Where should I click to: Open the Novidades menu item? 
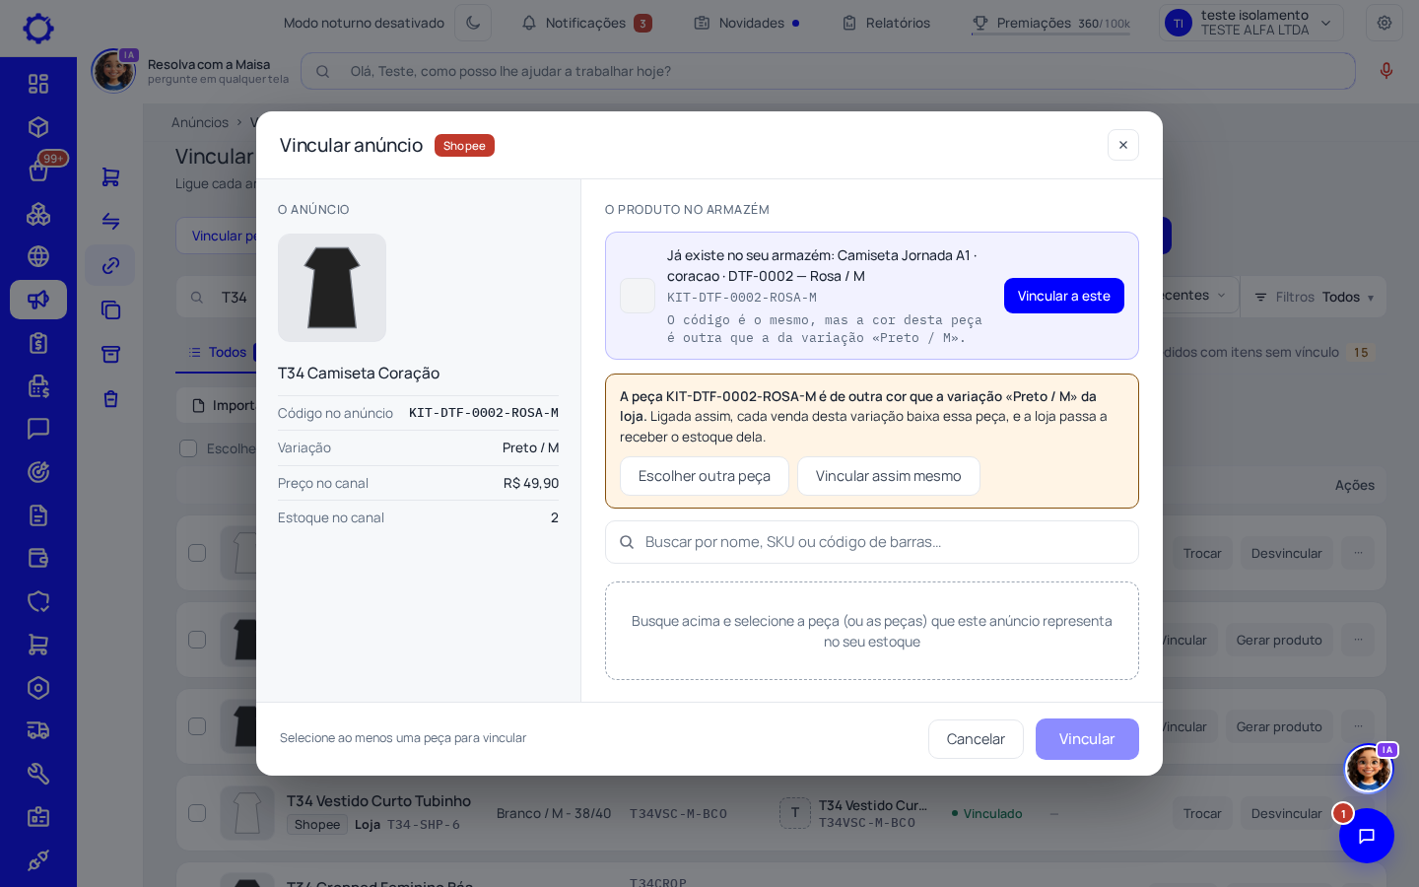pyautogui.click(x=747, y=23)
